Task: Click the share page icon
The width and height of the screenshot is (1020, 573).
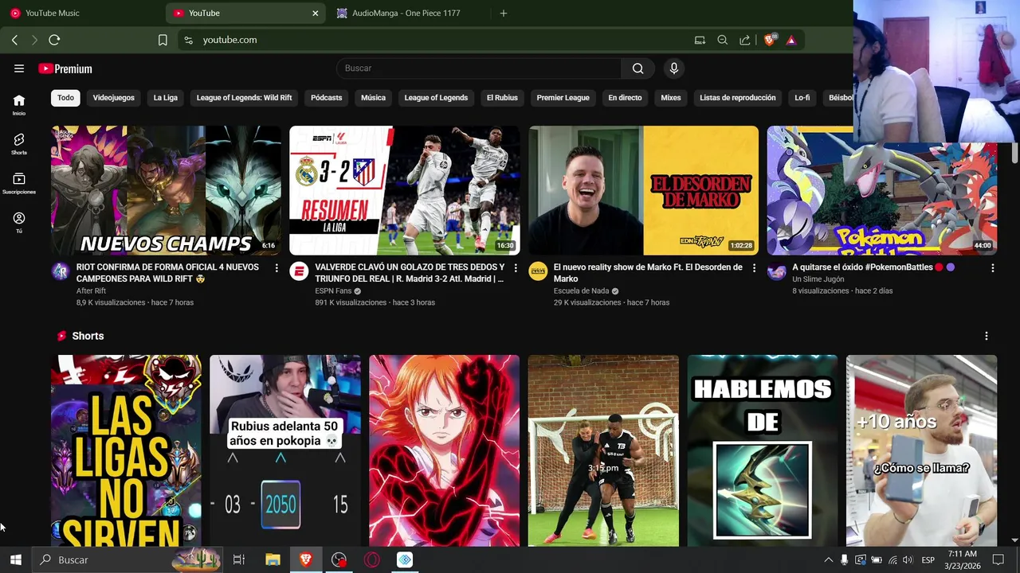Action: pos(744,40)
